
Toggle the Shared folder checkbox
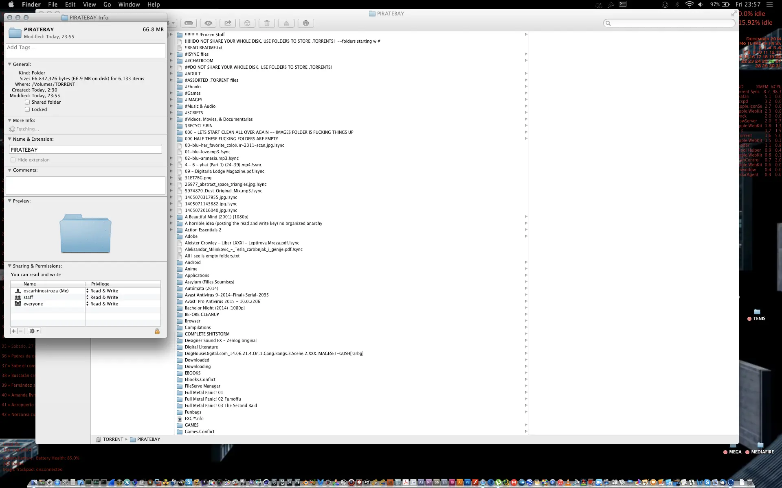pos(27,102)
